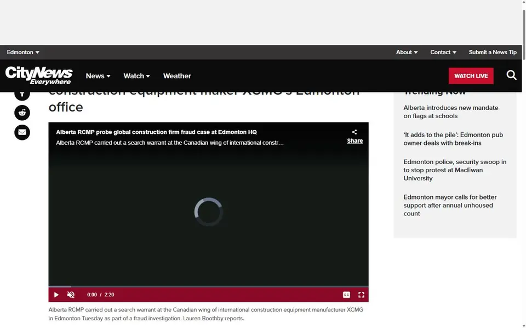
Task: Expand the News menu
Action: pyautogui.click(x=98, y=76)
